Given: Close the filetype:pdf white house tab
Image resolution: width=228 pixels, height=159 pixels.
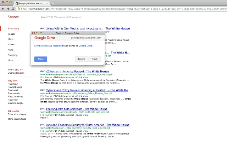Looking at the screenshot, I should tap(48, 3).
